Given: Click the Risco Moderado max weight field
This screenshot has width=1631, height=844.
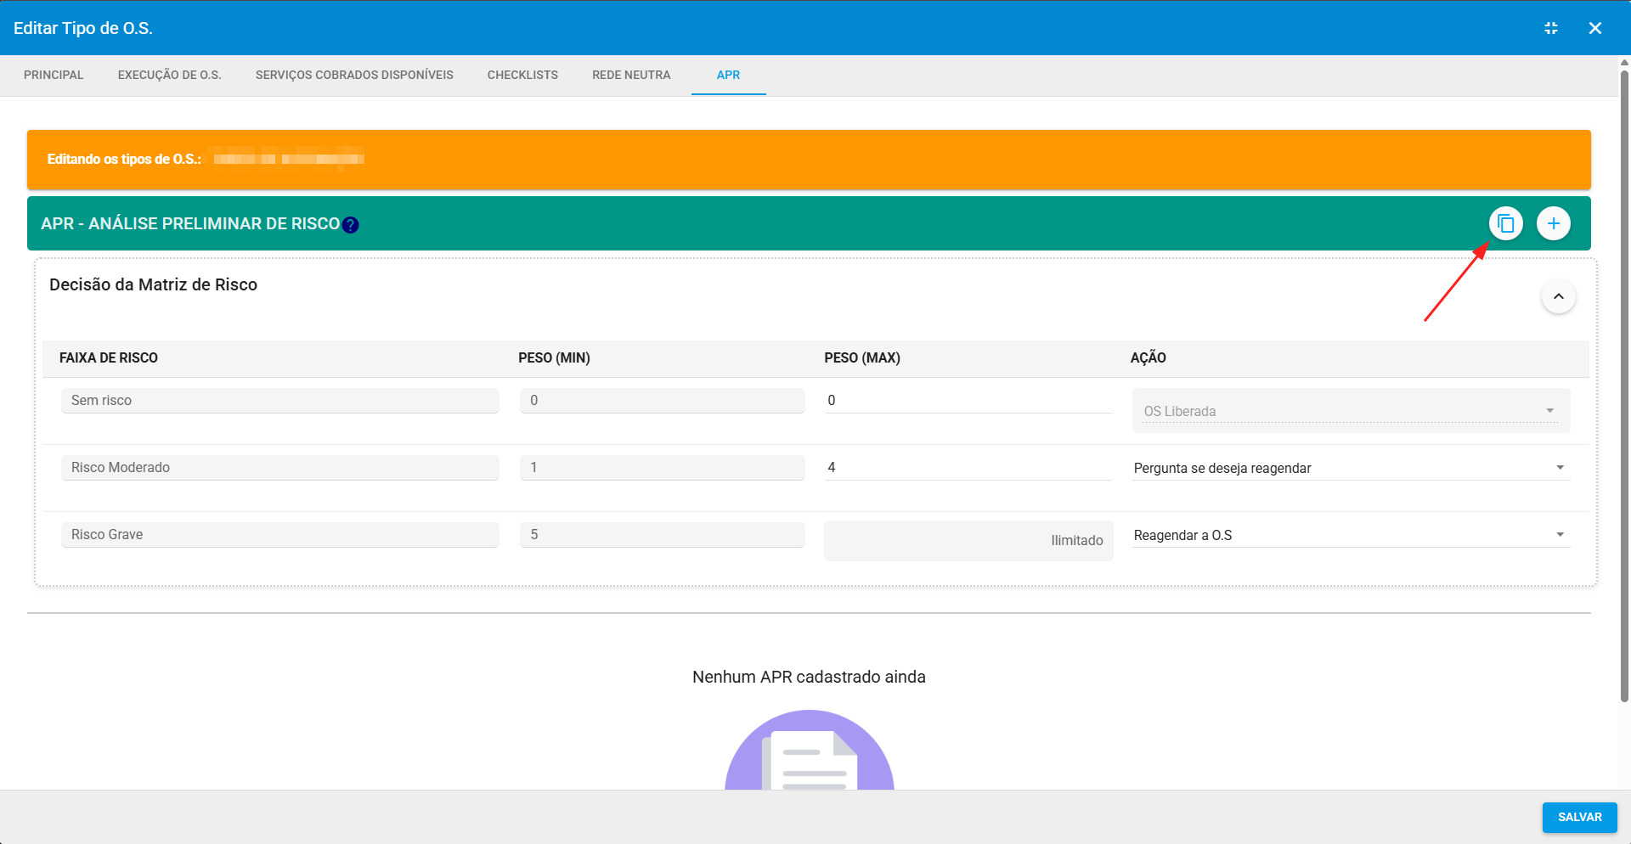Looking at the screenshot, I should [967, 467].
